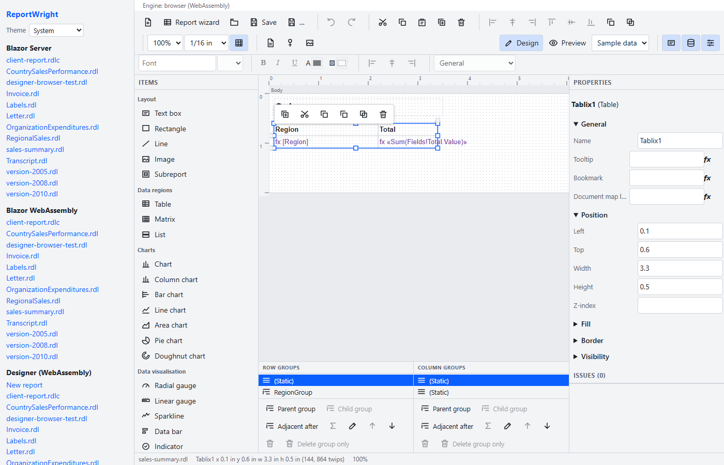Toggle italic text formatting

coord(278,63)
